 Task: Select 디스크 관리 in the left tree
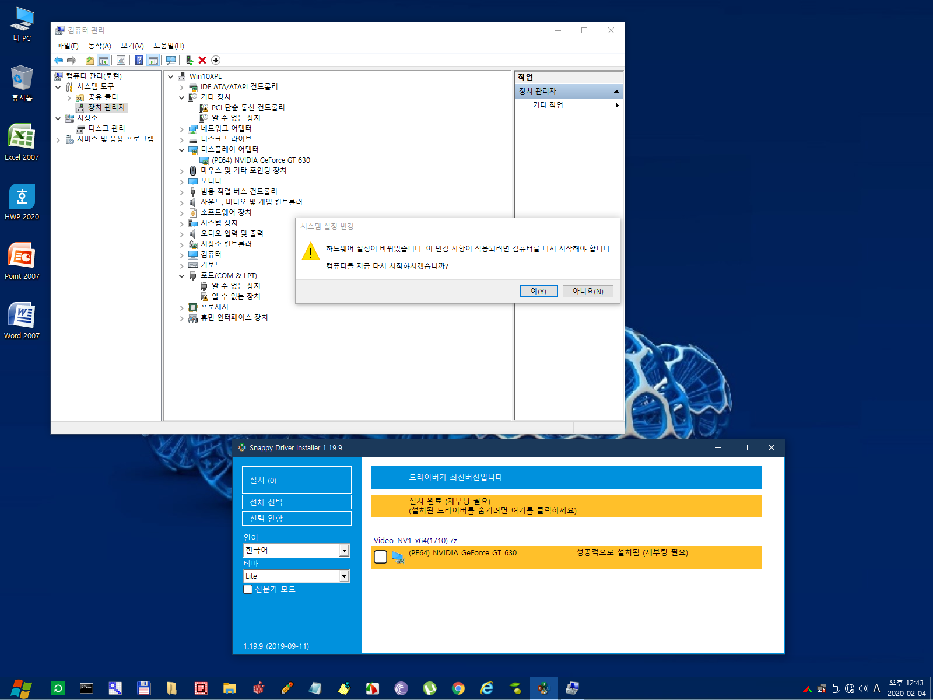pos(106,128)
